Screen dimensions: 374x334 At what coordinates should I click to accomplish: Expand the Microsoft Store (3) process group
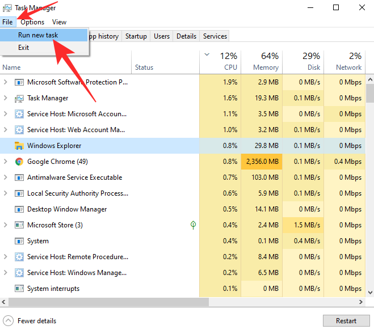click(x=6, y=225)
